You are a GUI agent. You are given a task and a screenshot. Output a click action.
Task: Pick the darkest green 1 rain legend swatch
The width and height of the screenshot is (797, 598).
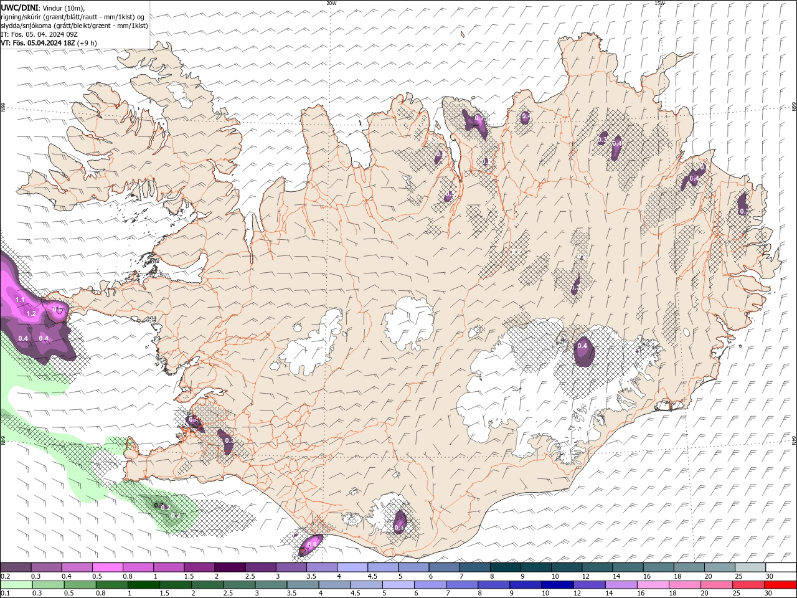click(143, 584)
